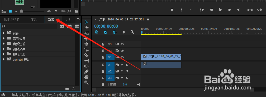Toggle A2 track targeting
Image resolution: width=266 pixels, height=97 pixels.
click(x=110, y=71)
